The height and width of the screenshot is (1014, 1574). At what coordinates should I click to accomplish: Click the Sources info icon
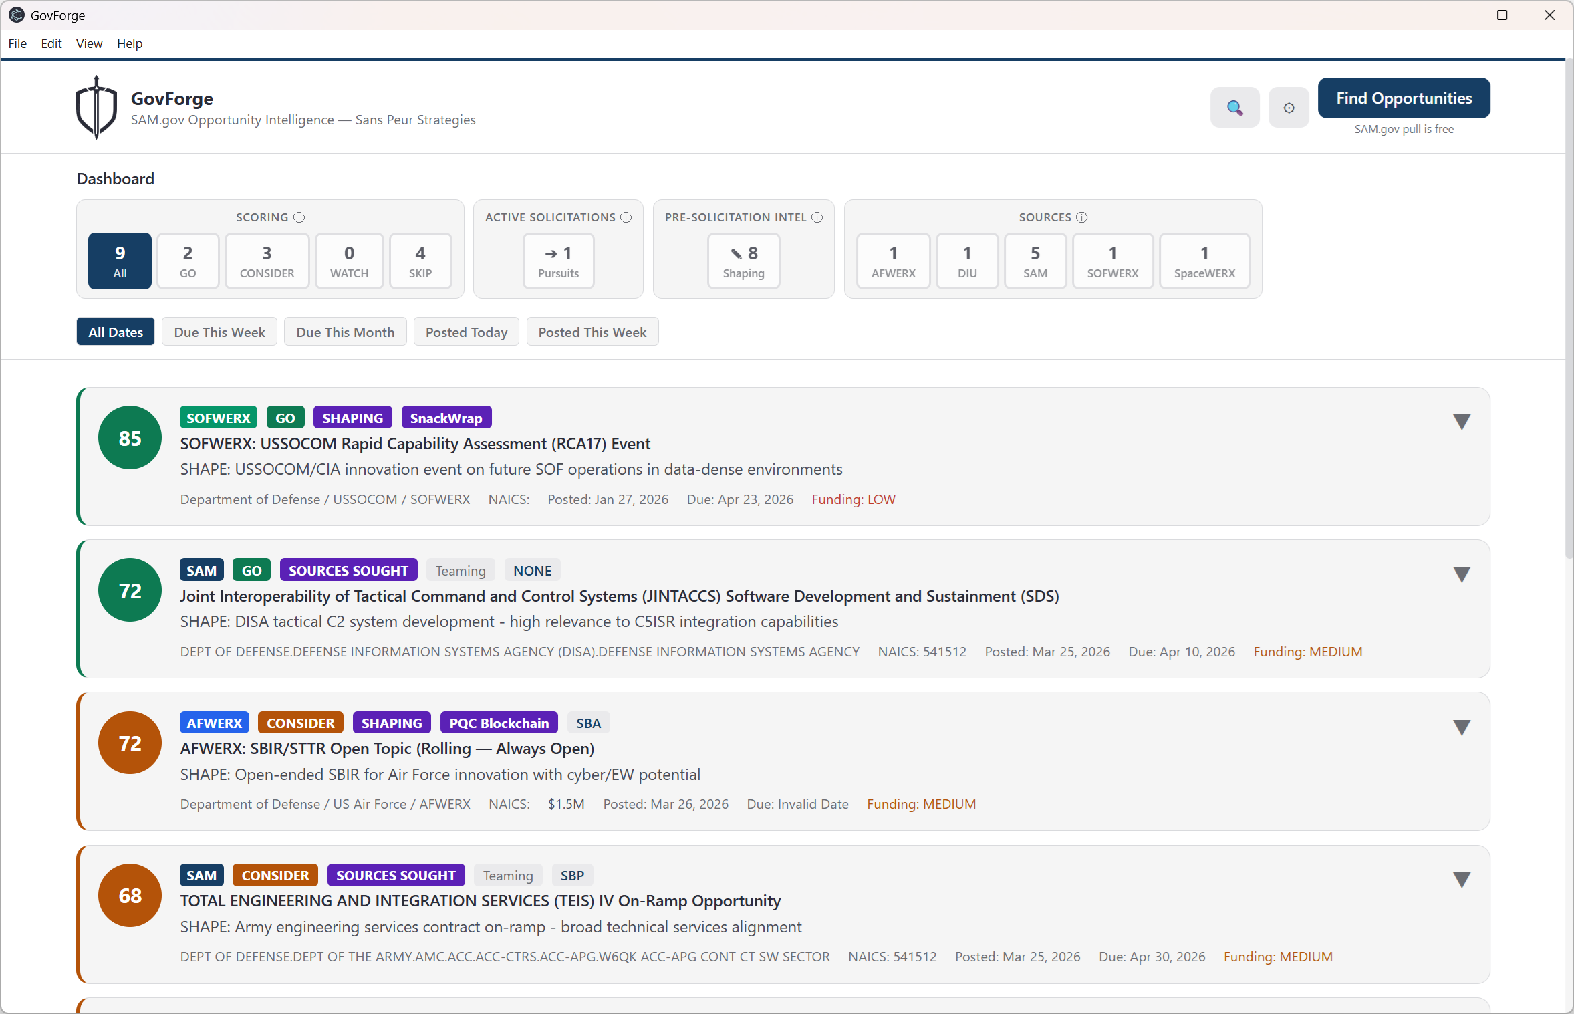(x=1081, y=217)
